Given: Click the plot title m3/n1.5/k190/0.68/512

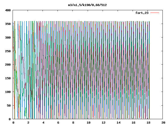Looking at the screenshot, I should 87,5.
